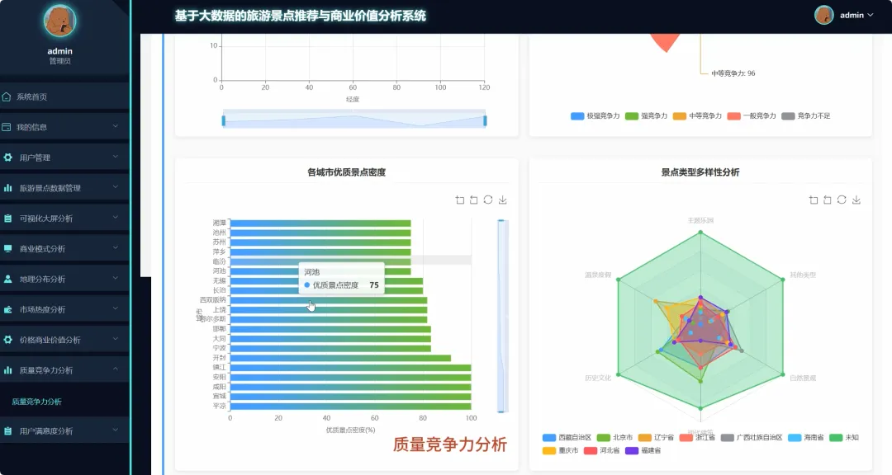The height and width of the screenshot is (475, 892).
Task: Click the area zoom icon on 景点类型多样性分析 chart
Action: (x=814, y=200)
